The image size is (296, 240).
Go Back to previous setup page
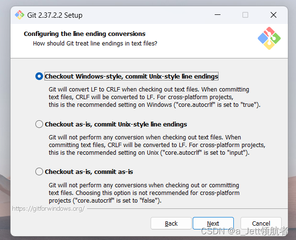(x=171, y=223)
